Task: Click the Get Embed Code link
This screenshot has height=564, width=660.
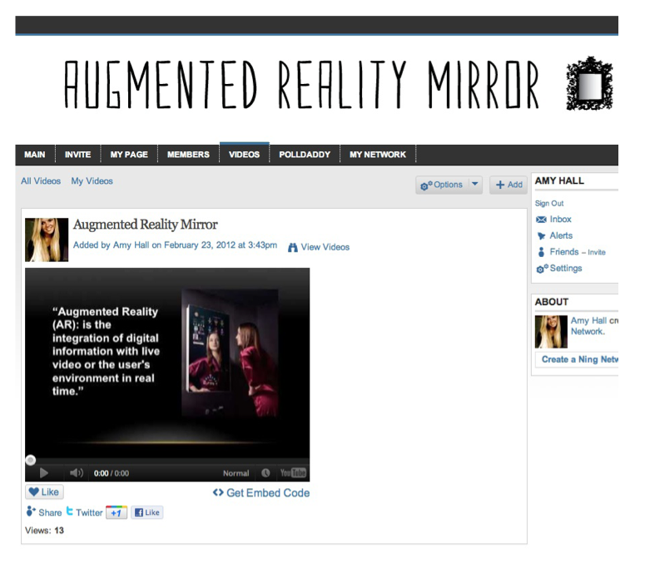Action: [x=261, y=492]
